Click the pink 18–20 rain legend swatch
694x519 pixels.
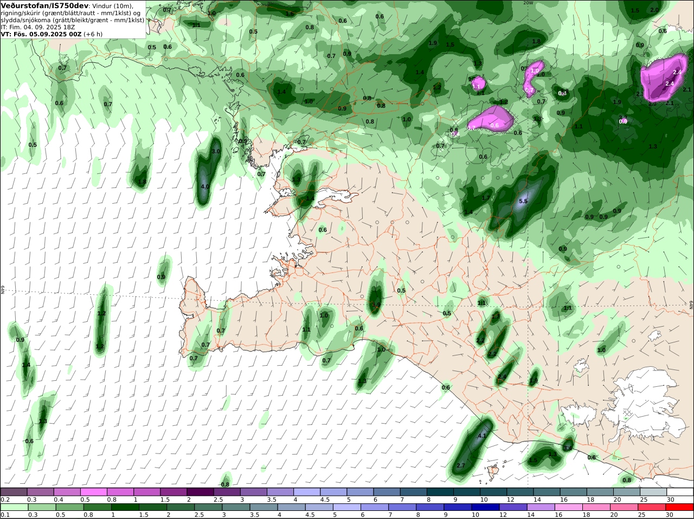click(596, 507)
